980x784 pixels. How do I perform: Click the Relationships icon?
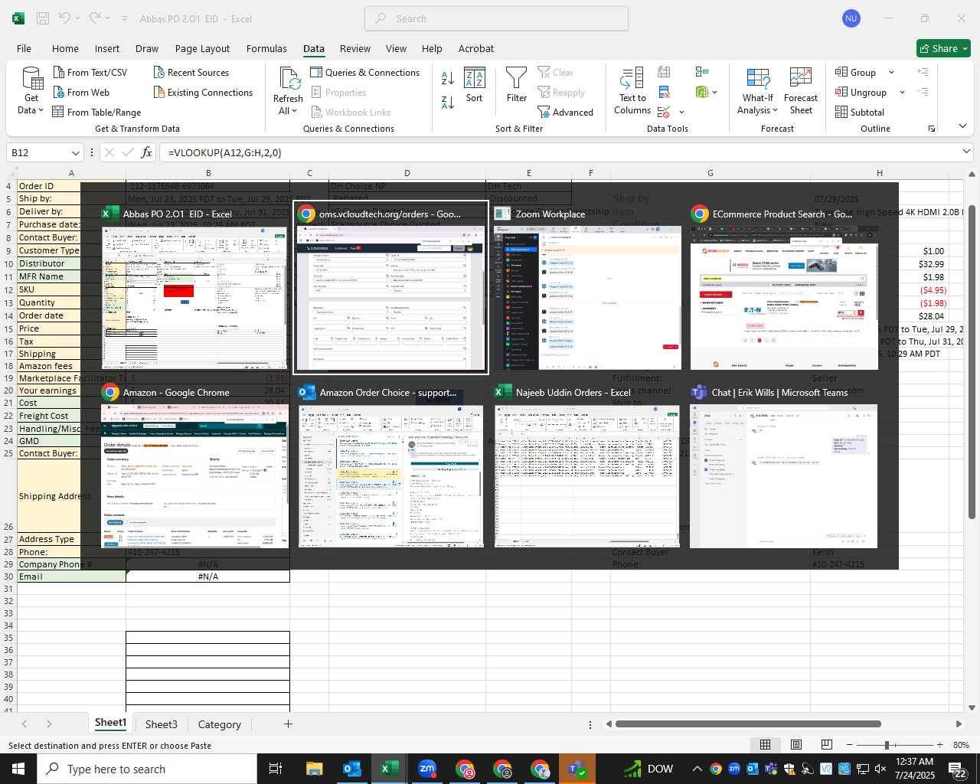(x=702, y=72)
